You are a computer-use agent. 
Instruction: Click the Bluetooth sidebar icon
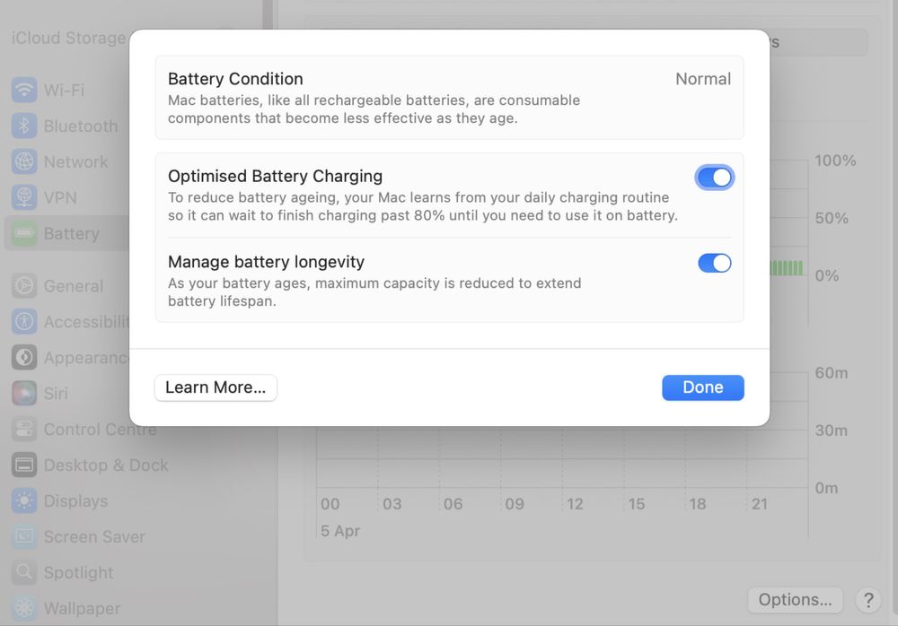(x=24, y=126)
